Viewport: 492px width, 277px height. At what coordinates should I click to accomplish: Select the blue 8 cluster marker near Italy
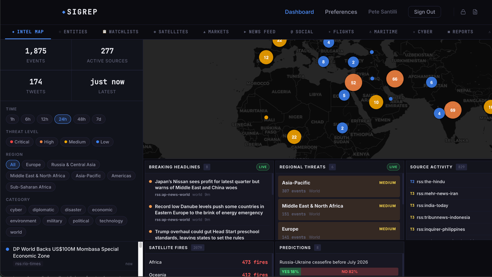click(323, 62)
